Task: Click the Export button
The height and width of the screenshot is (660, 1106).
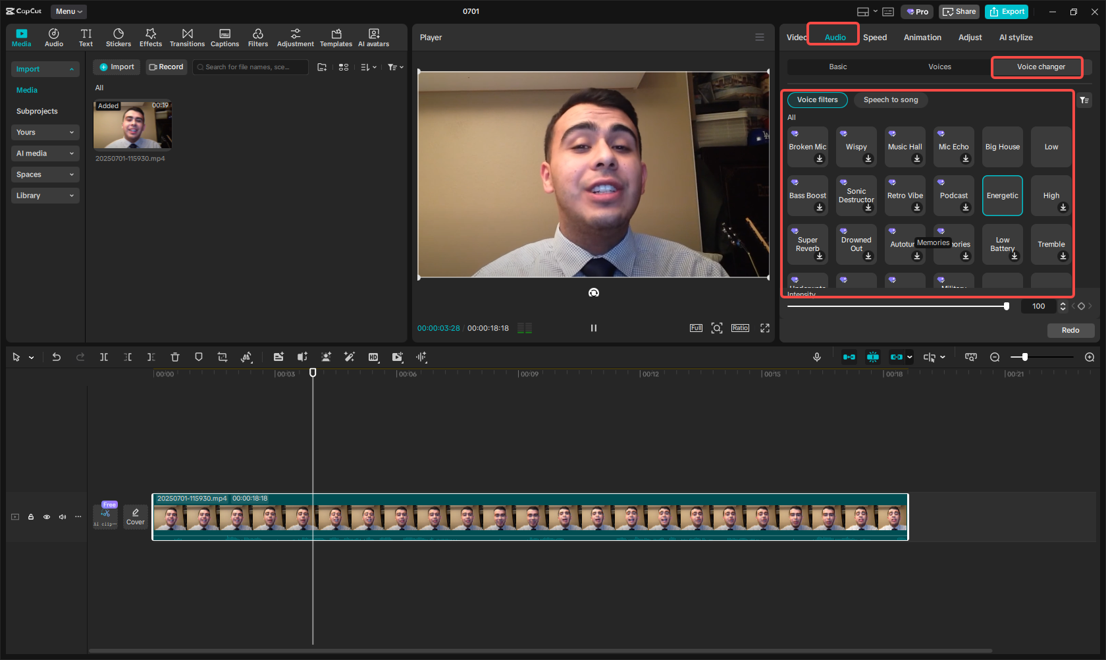Action: (1007, 12)
